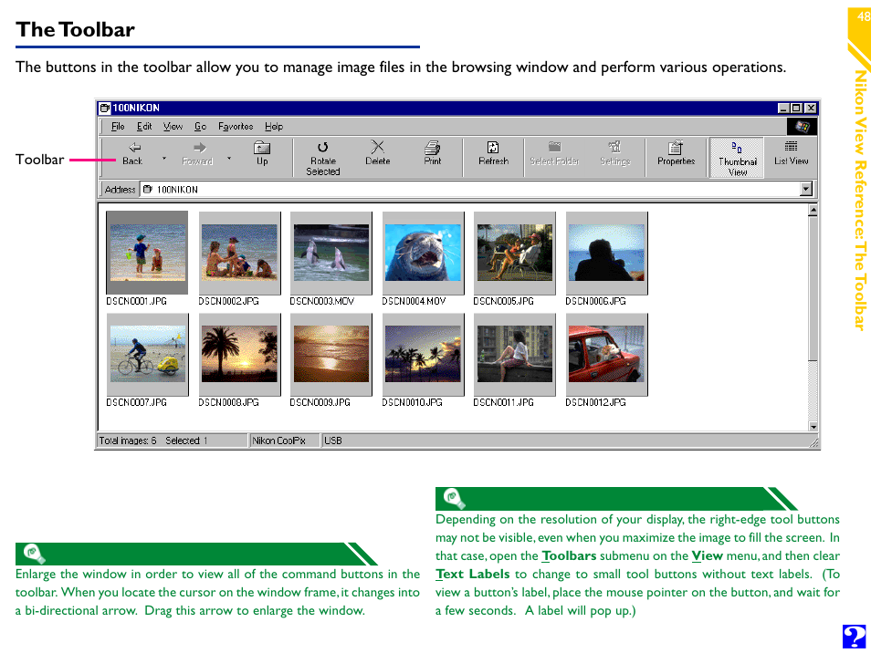Click the Select Folder toolbar button
The width and height of the screenshot is (871, 653).
click(x=554, y=154)
